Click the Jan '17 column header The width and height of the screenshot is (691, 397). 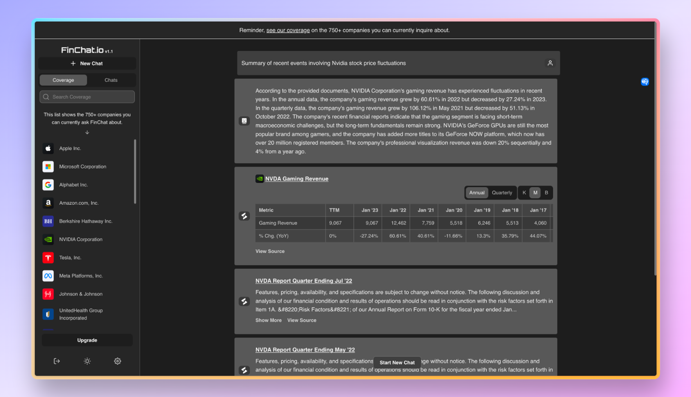(x=536, y=210)
